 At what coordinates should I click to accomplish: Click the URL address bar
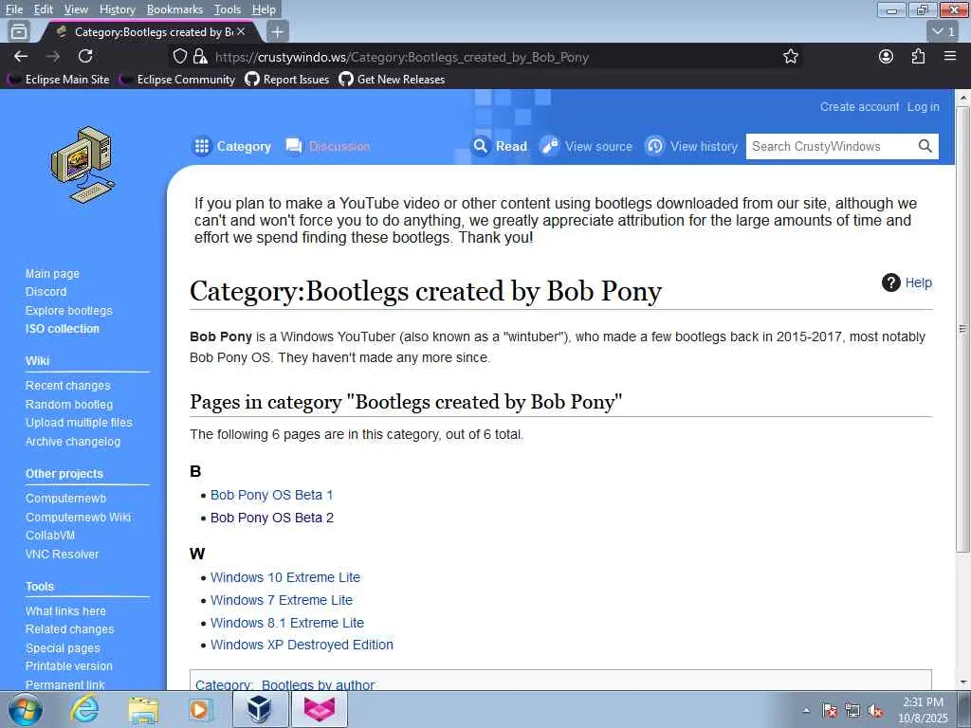(x=483, y=57)
